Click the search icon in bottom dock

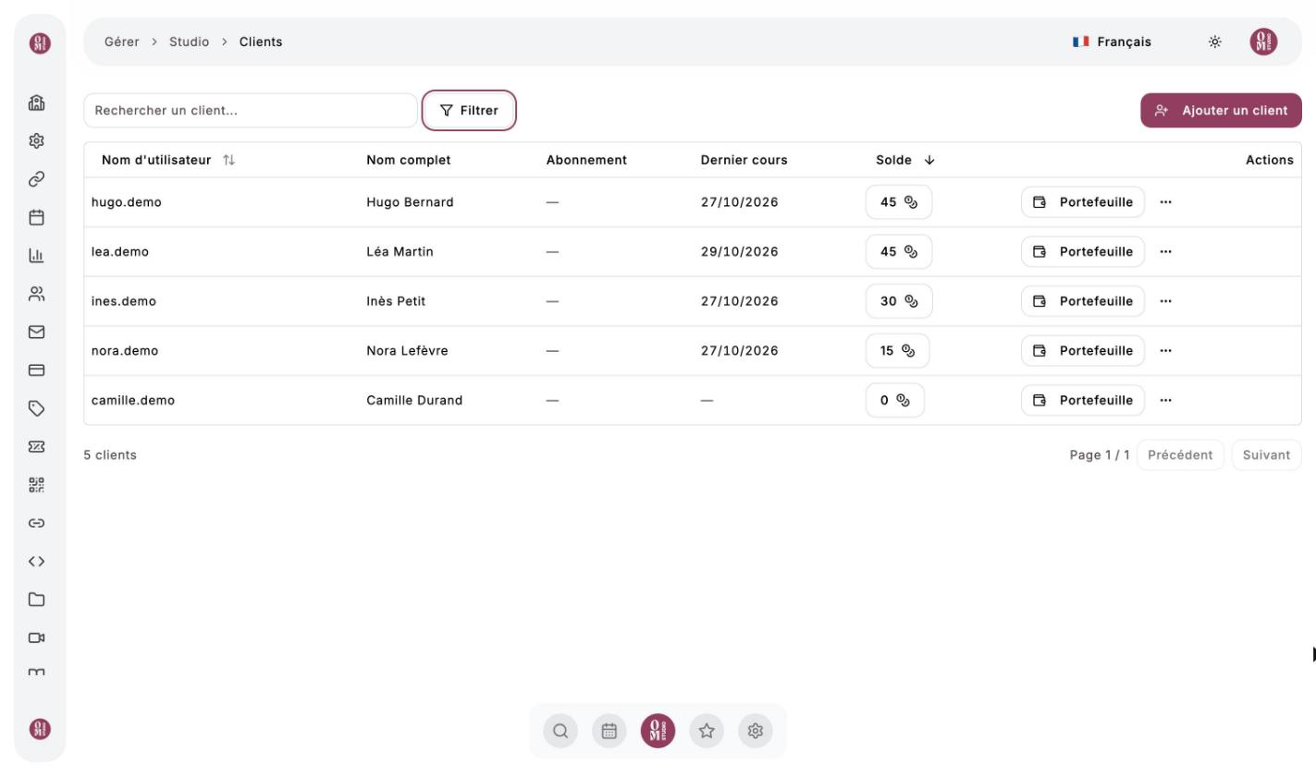(560, 731)
